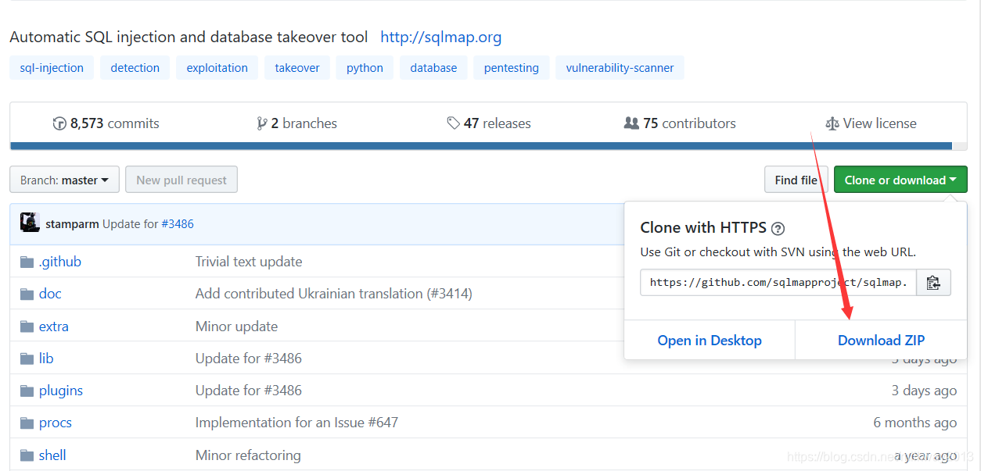Open 'Update for #3486' commit for lib
Viewport: 981px width, 471px height.
pos(249,359)
